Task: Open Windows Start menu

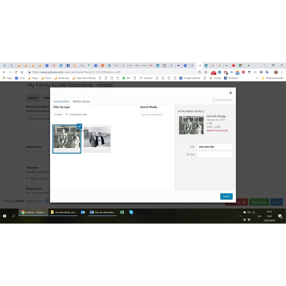Action: click(x=5, y=216)
